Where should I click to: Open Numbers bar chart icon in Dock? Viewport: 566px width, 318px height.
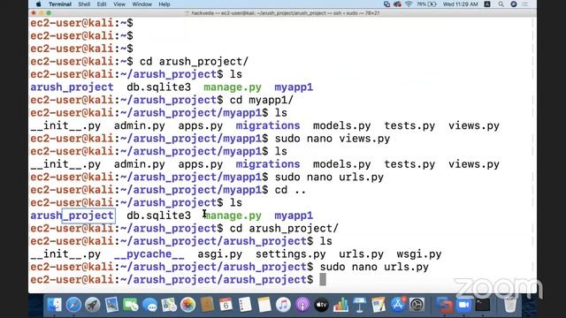(340, 305)
